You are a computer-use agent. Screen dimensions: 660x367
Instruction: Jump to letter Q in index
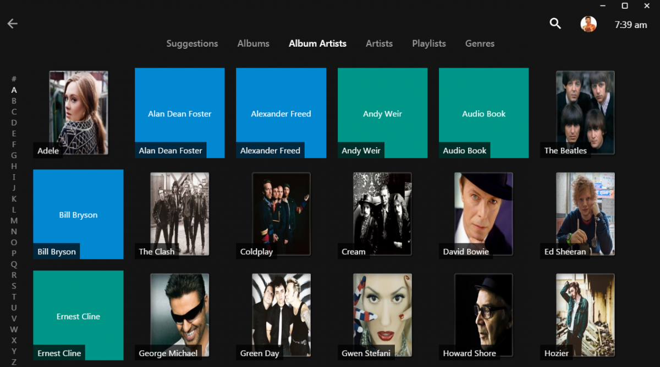(14, 264)
